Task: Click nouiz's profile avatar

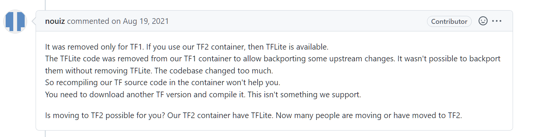Action: [15, 22]
